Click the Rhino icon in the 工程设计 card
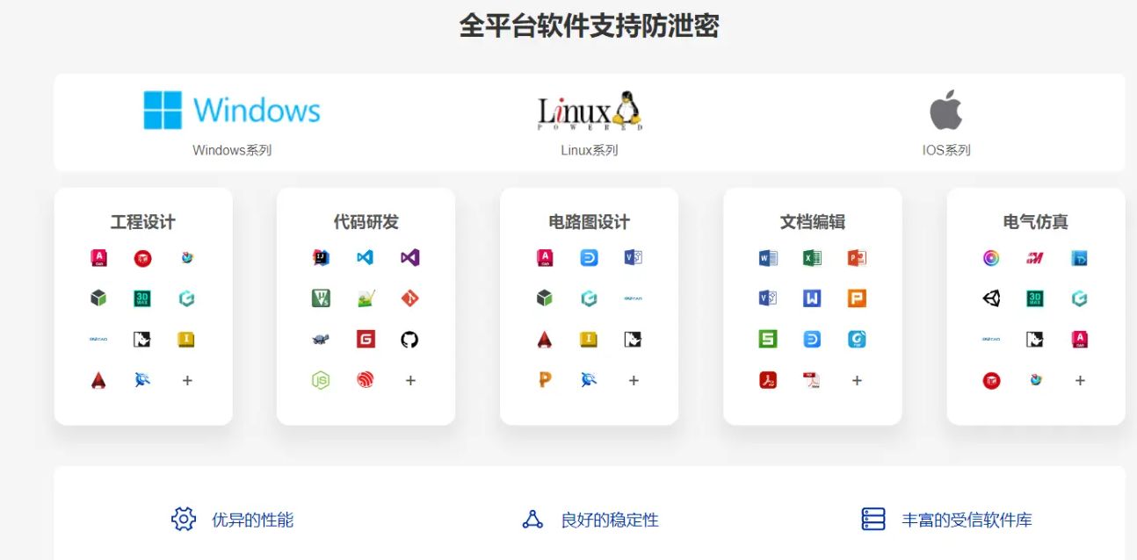 coord(142,339)
